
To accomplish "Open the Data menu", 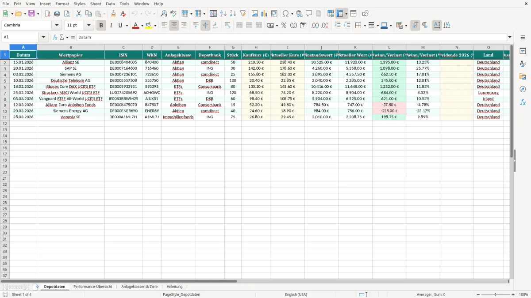I will tap(111, 4).
